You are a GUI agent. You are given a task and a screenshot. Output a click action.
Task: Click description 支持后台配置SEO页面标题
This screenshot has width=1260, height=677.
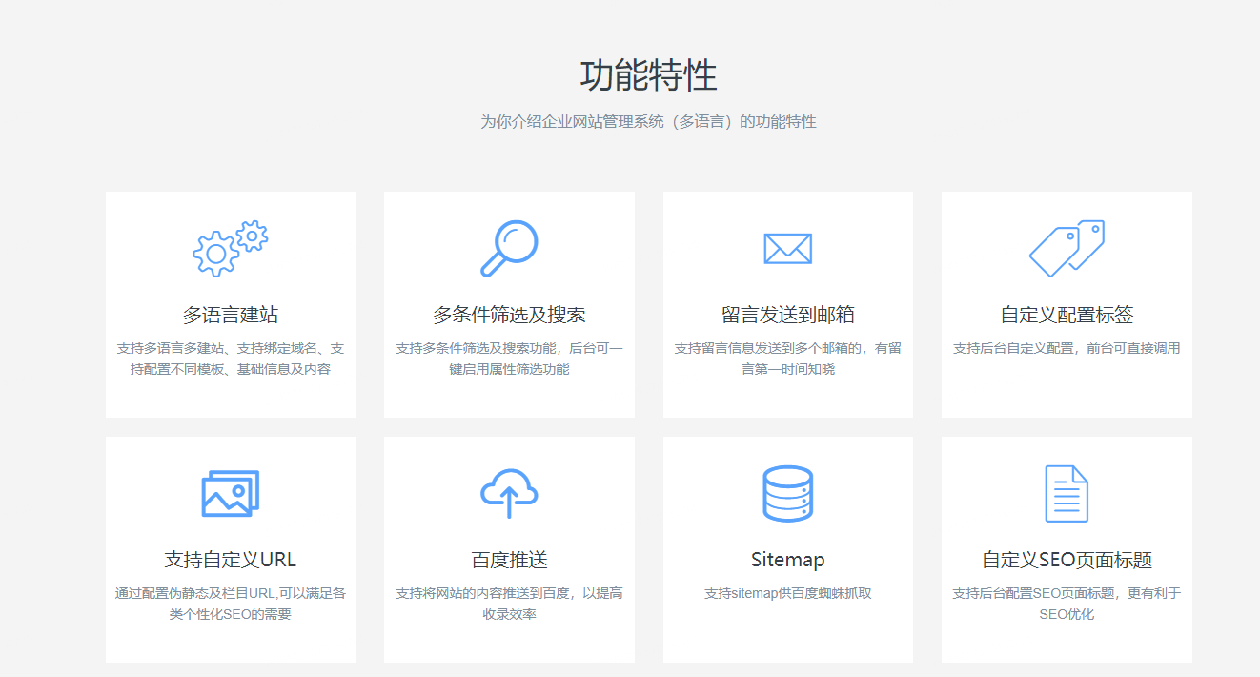click(1067, 604)
